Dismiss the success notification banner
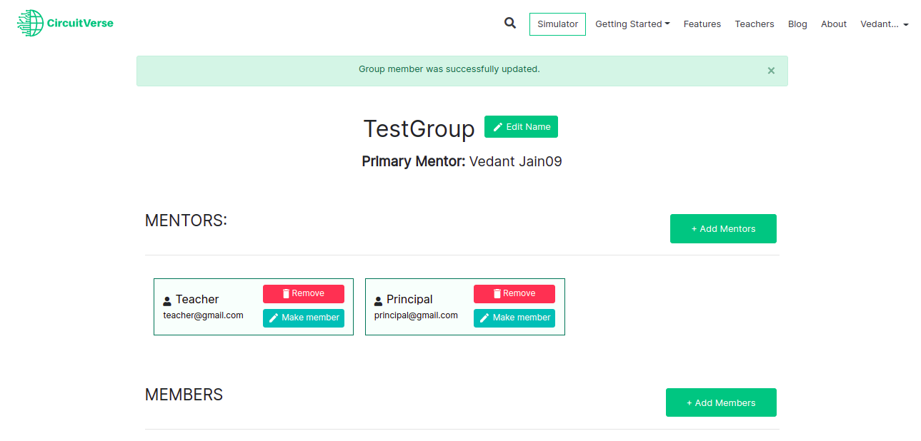Screen dimensions: 921x441 771,71
